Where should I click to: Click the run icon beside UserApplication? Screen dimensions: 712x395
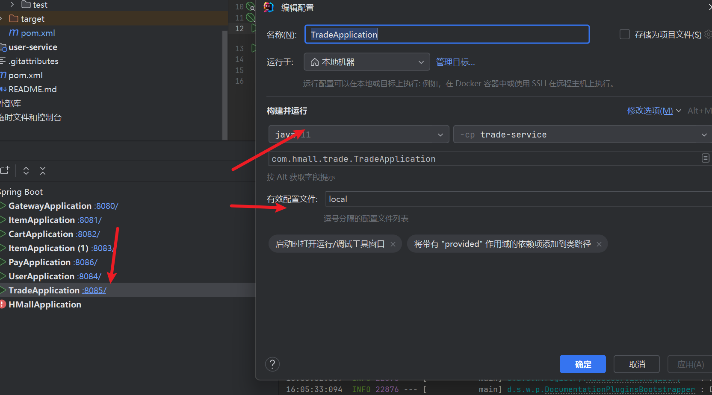(x=3, y=276)
